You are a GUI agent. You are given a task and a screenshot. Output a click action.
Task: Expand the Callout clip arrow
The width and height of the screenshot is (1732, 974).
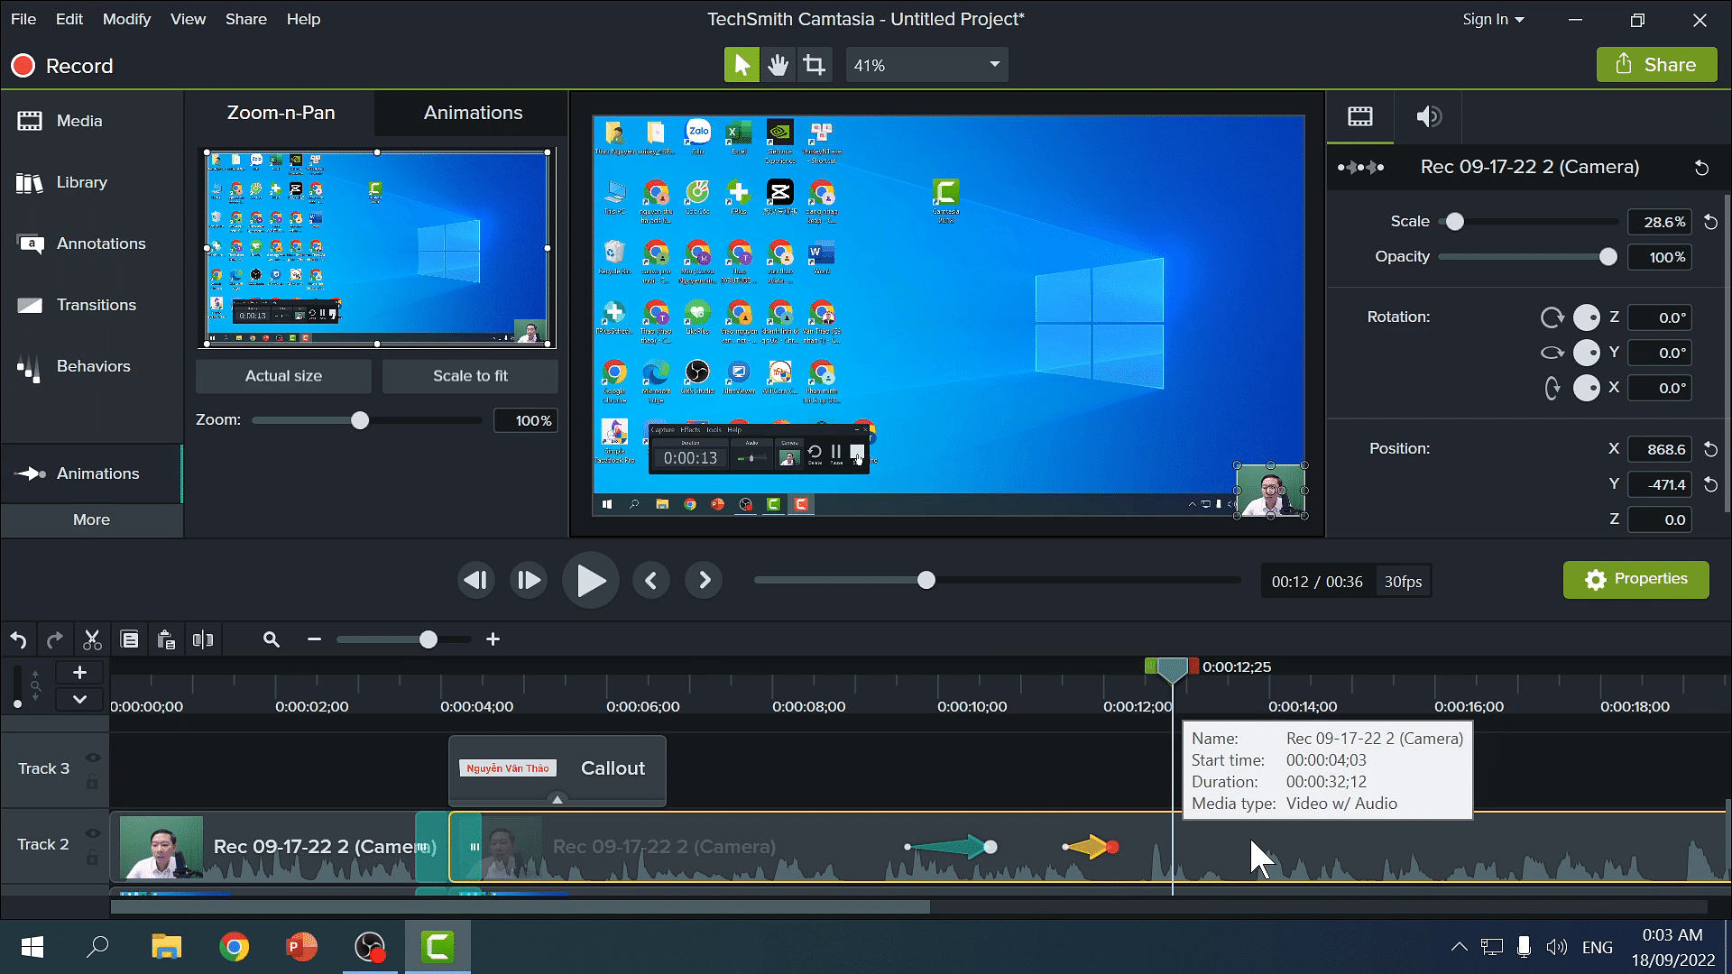(557, 799)
